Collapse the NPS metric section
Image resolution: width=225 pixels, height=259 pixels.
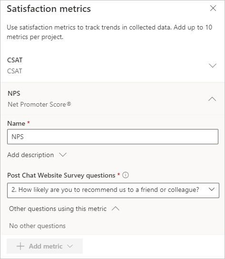tap(212, 99)
